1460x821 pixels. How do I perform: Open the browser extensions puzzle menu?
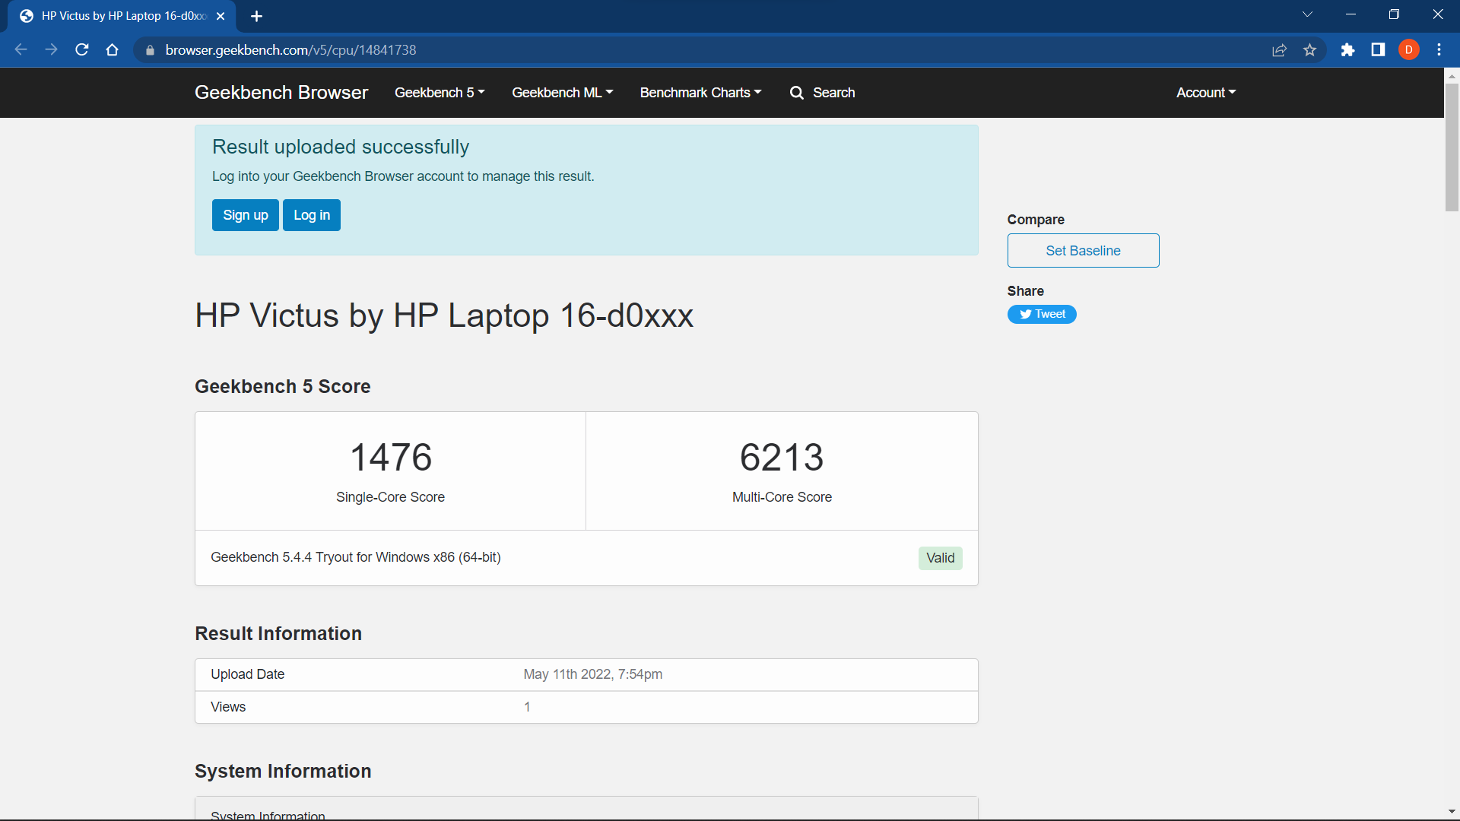(x=1347, y=50)
